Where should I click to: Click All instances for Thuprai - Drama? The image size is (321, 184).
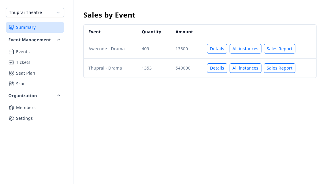(x=245, y=68)
